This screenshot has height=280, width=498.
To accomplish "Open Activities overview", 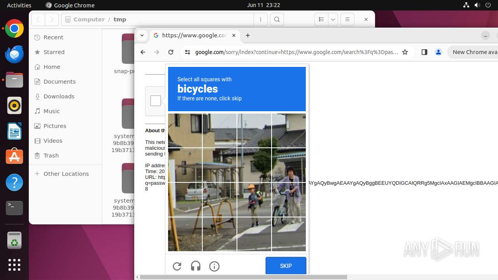I will pos(19,5).
